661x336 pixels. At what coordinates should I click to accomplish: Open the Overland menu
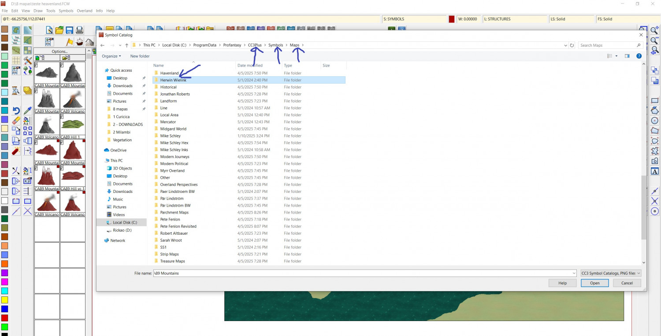[85, 11]
